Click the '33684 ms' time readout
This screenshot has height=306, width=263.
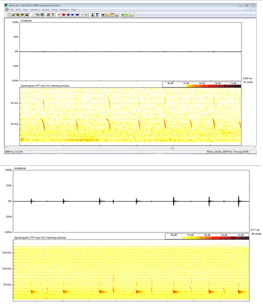[x=247, y=78]
